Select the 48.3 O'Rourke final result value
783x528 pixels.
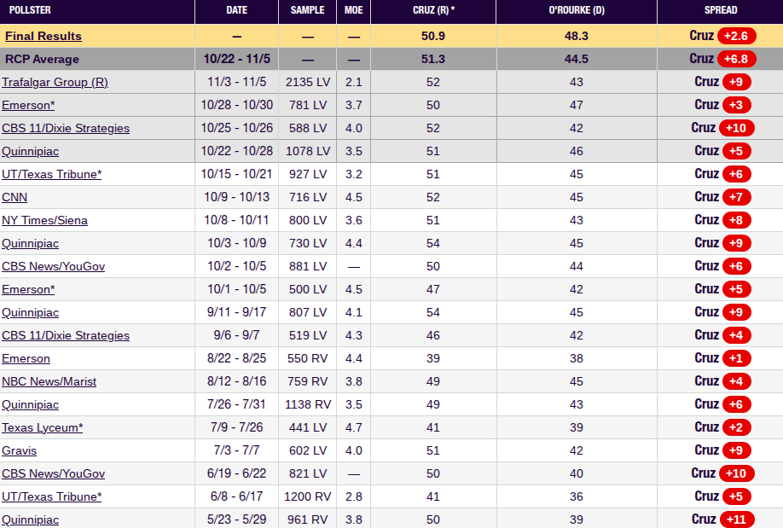coord(577,36)
